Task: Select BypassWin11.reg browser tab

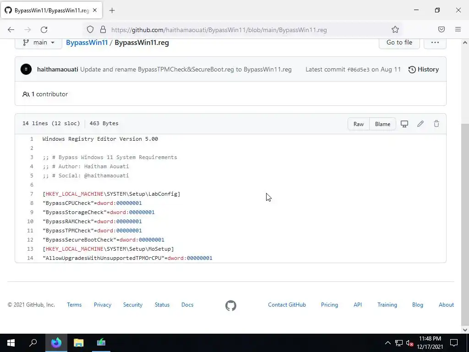Action: pos(51,11)
